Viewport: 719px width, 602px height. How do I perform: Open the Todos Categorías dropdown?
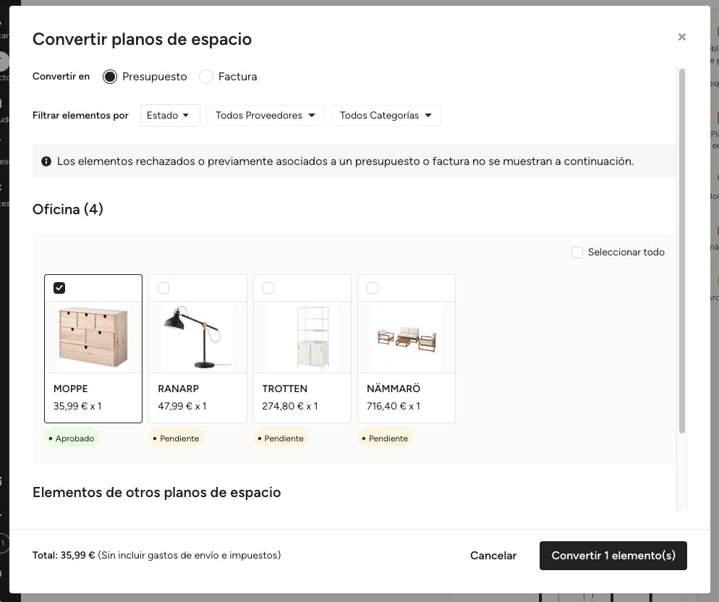(385, 115)
